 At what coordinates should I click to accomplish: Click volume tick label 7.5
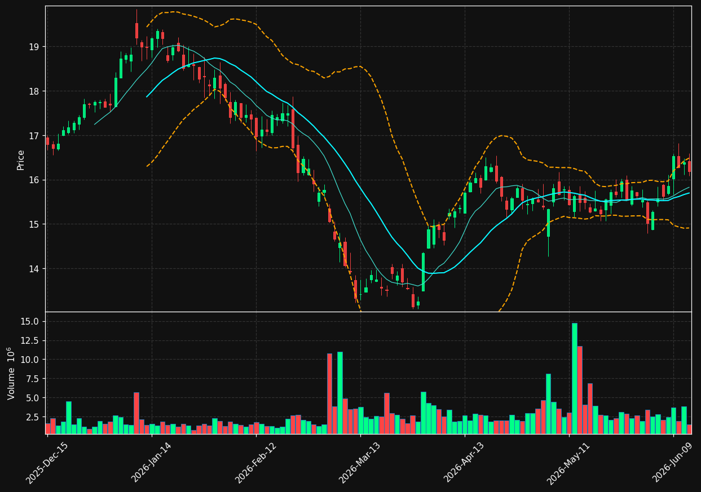point(33,379)
